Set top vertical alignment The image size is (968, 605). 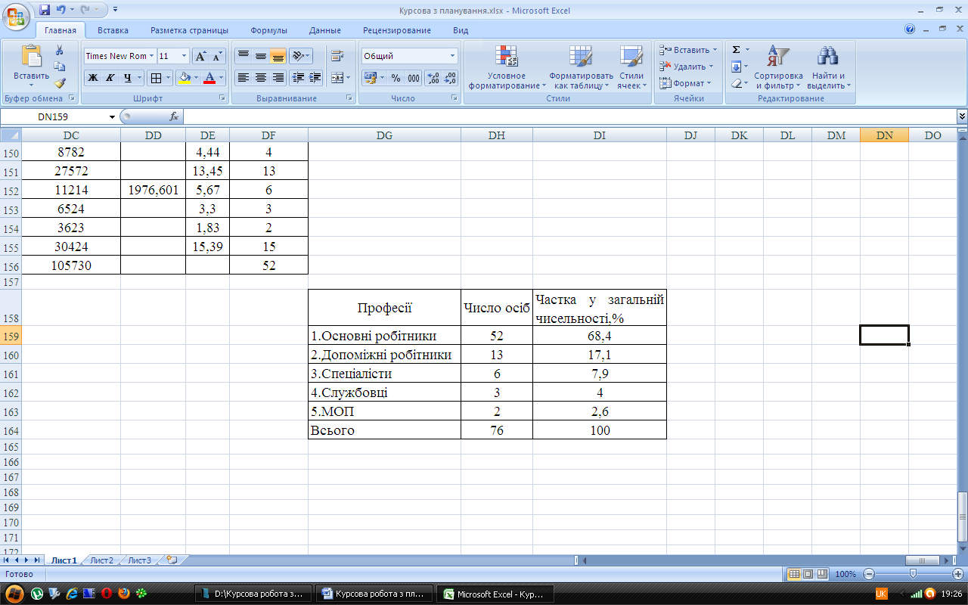243,56
